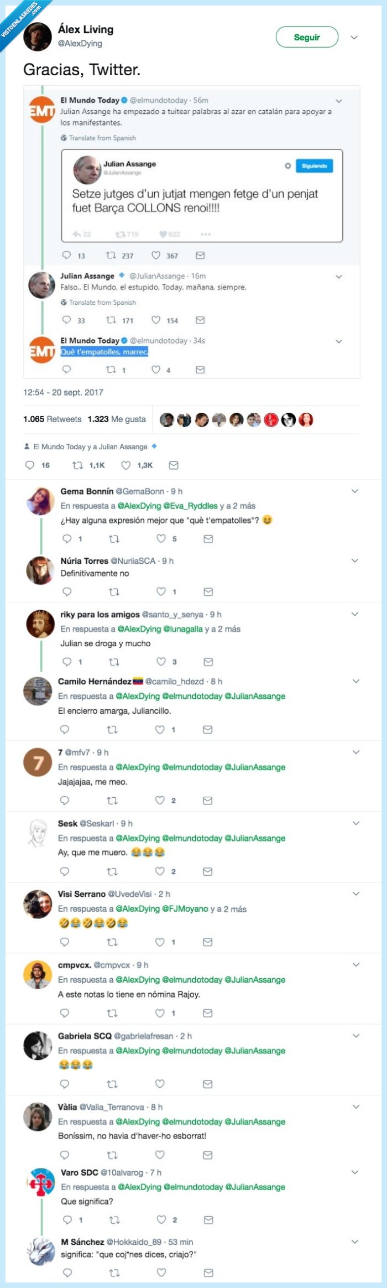The height and width of the screenshot is (1288, 387).
Task: Open the 1.323 Me gusta list
Action: point(117,419)
